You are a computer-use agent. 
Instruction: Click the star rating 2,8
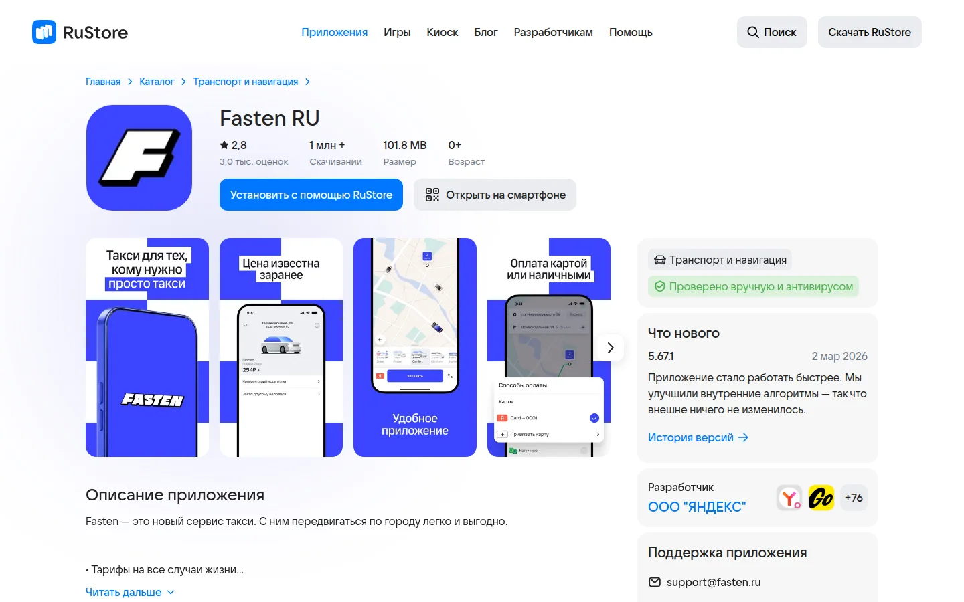coord(233,145)
